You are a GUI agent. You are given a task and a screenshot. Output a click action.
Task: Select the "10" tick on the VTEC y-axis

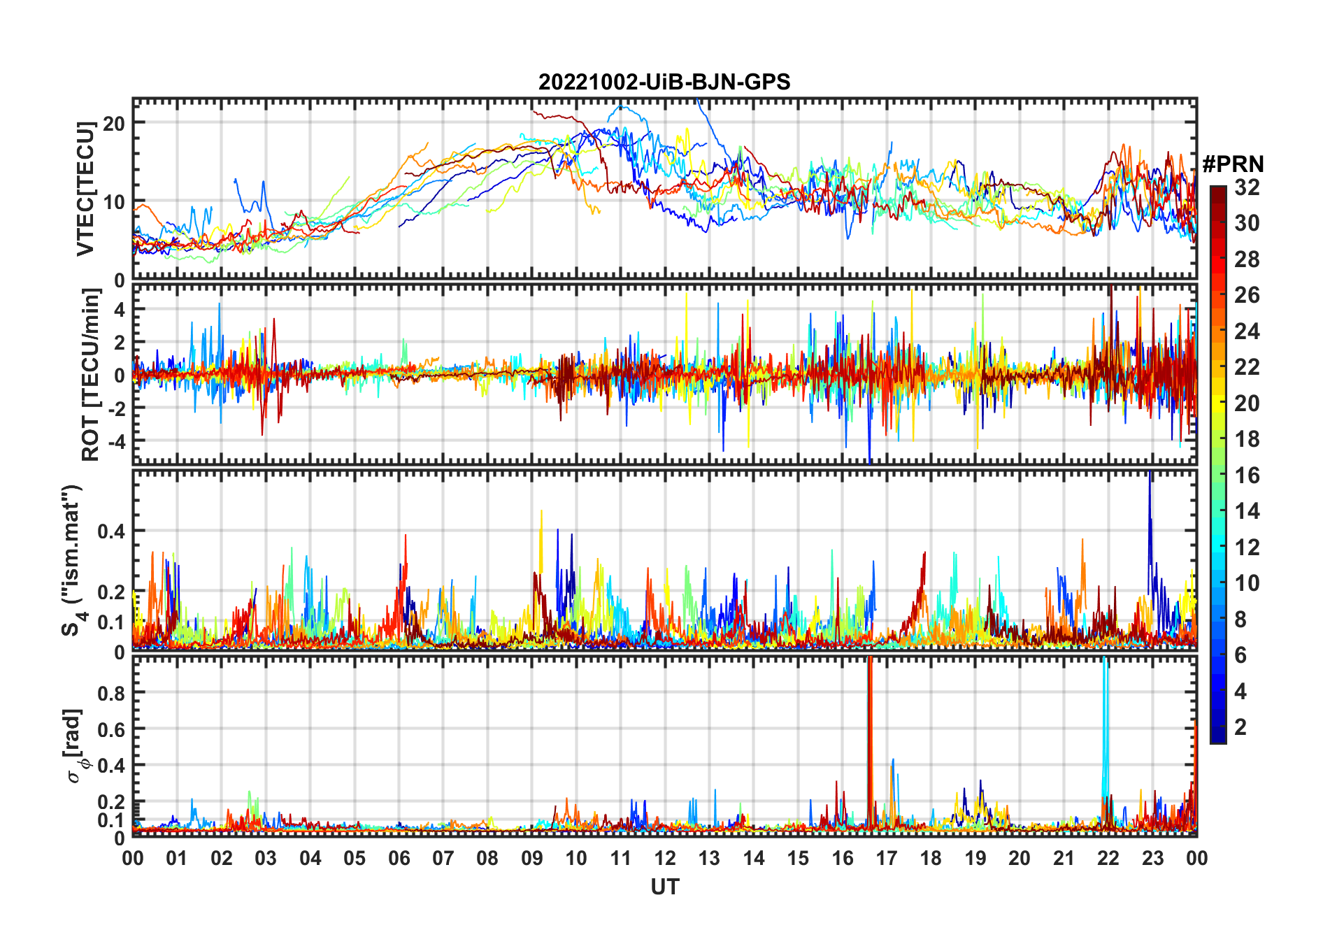pos(113,203)
